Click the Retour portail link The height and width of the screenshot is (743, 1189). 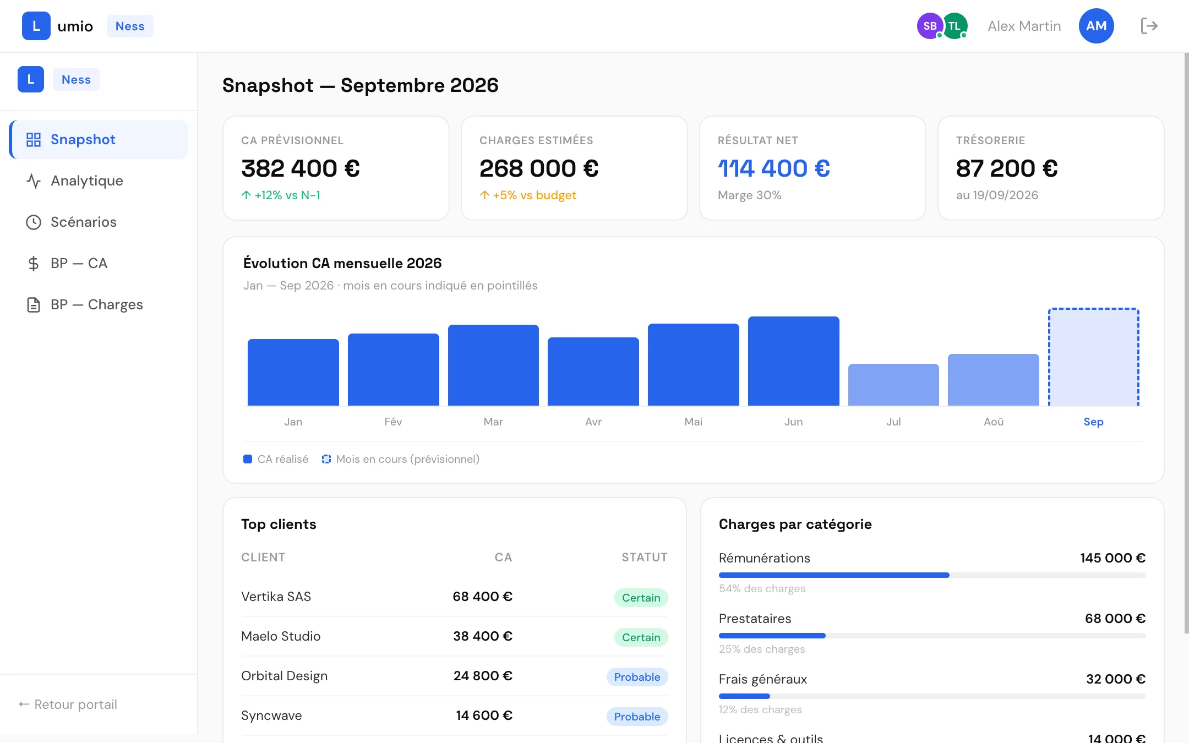[68, 704]
